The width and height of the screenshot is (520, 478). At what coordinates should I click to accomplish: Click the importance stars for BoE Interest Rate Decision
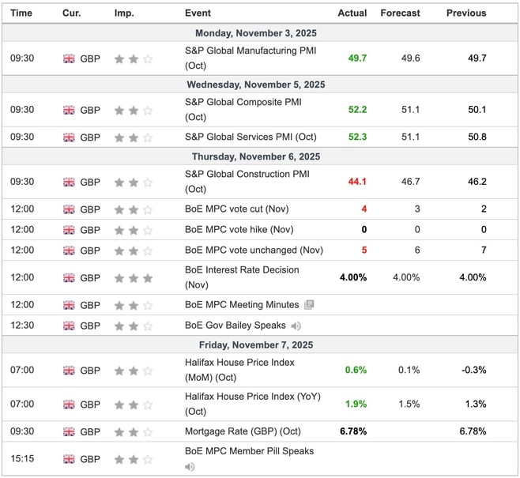pyautogui.click(x=133, y=278)
